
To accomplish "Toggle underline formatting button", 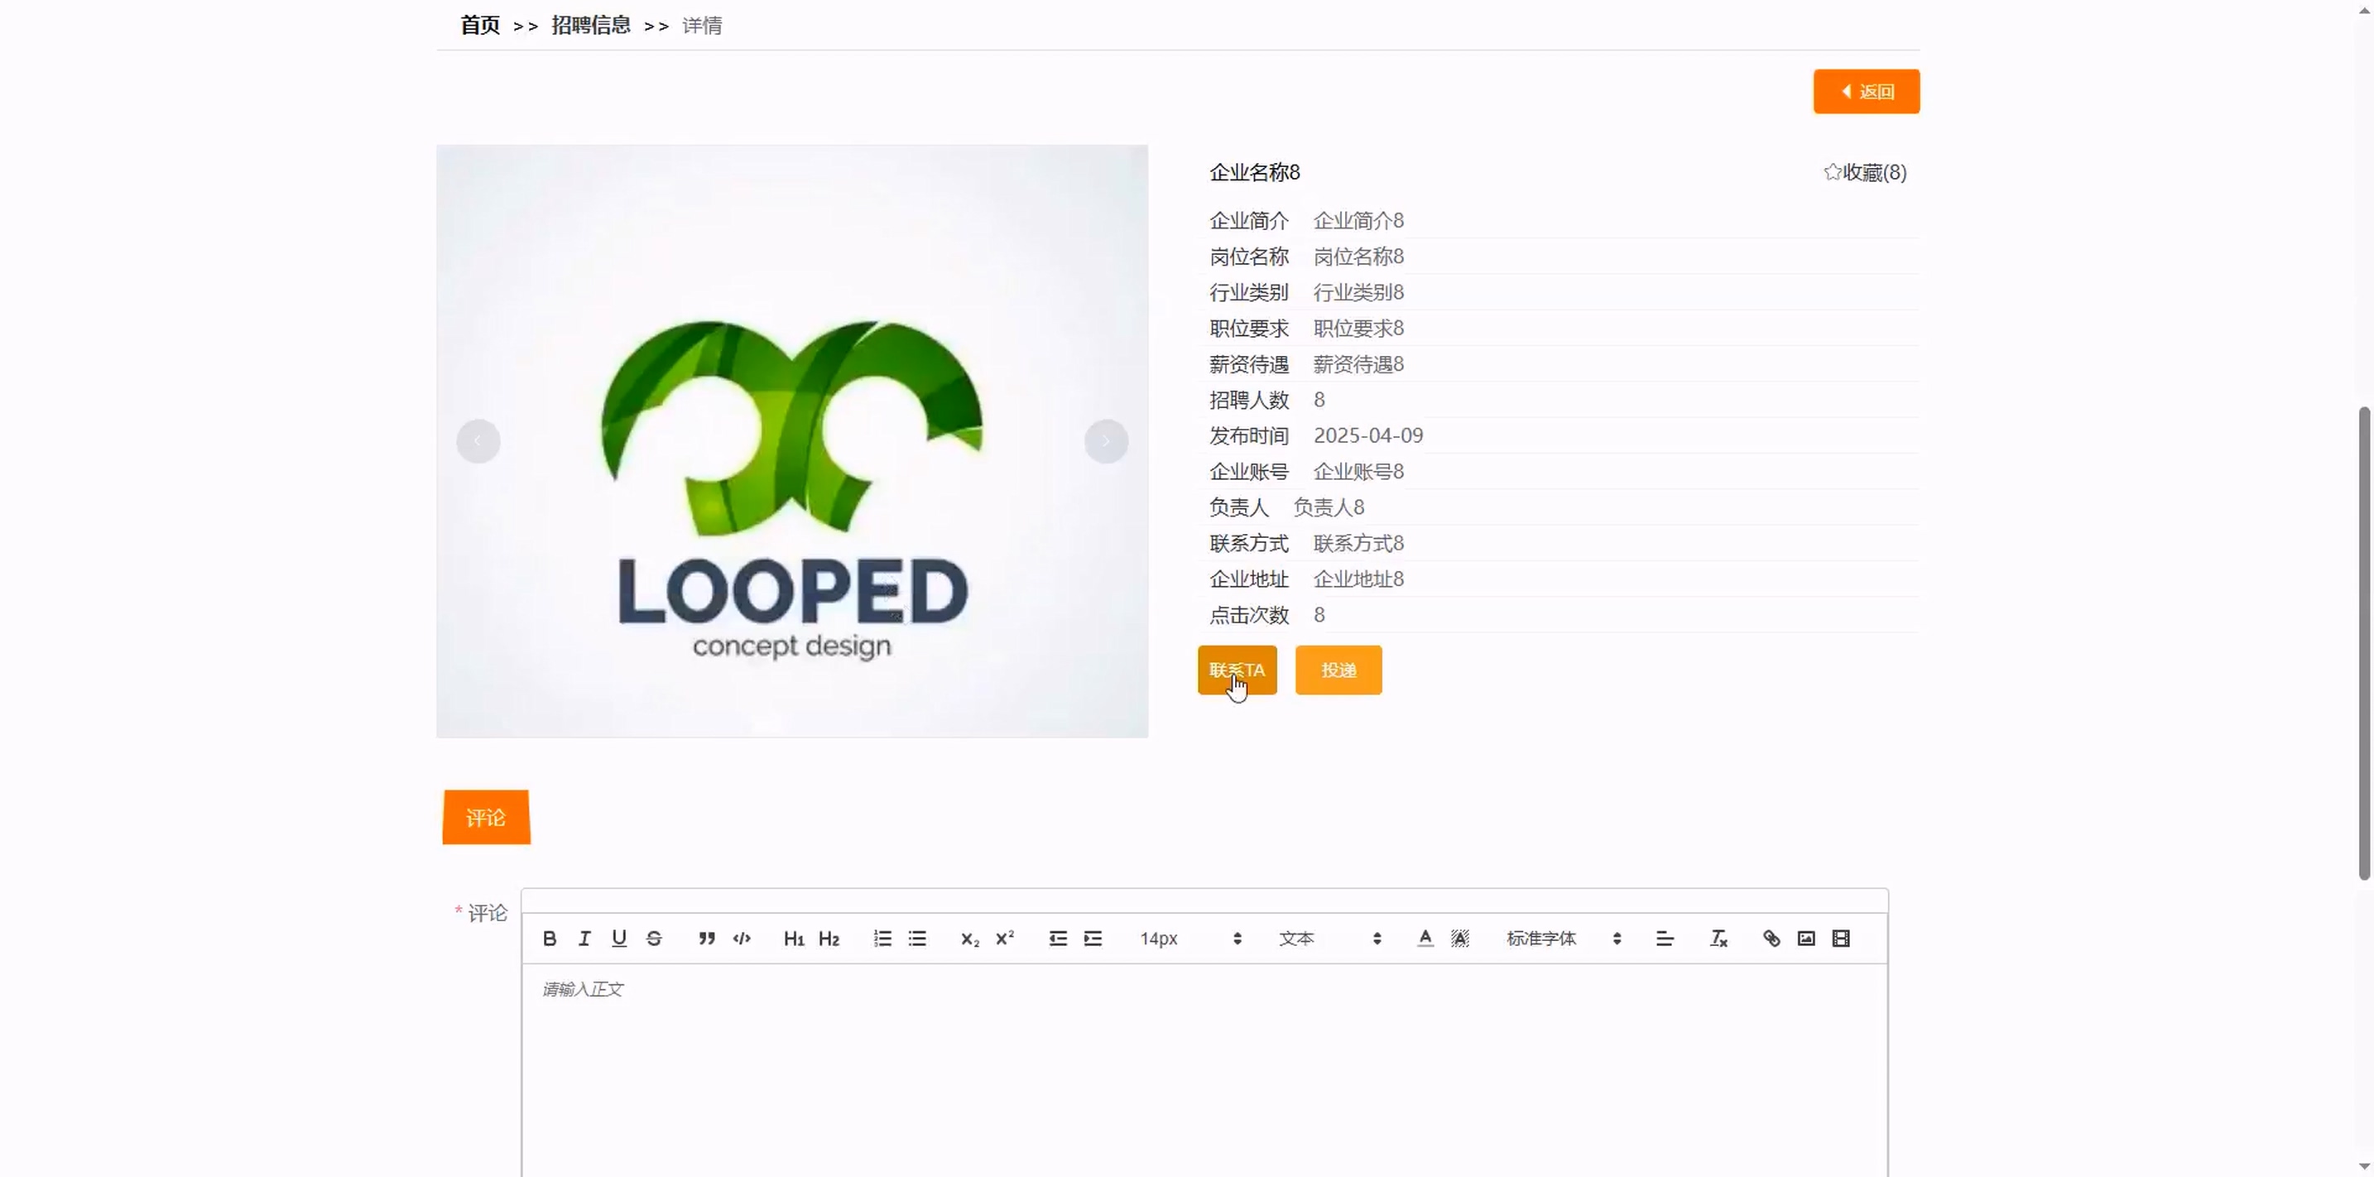I will point(619,939).
